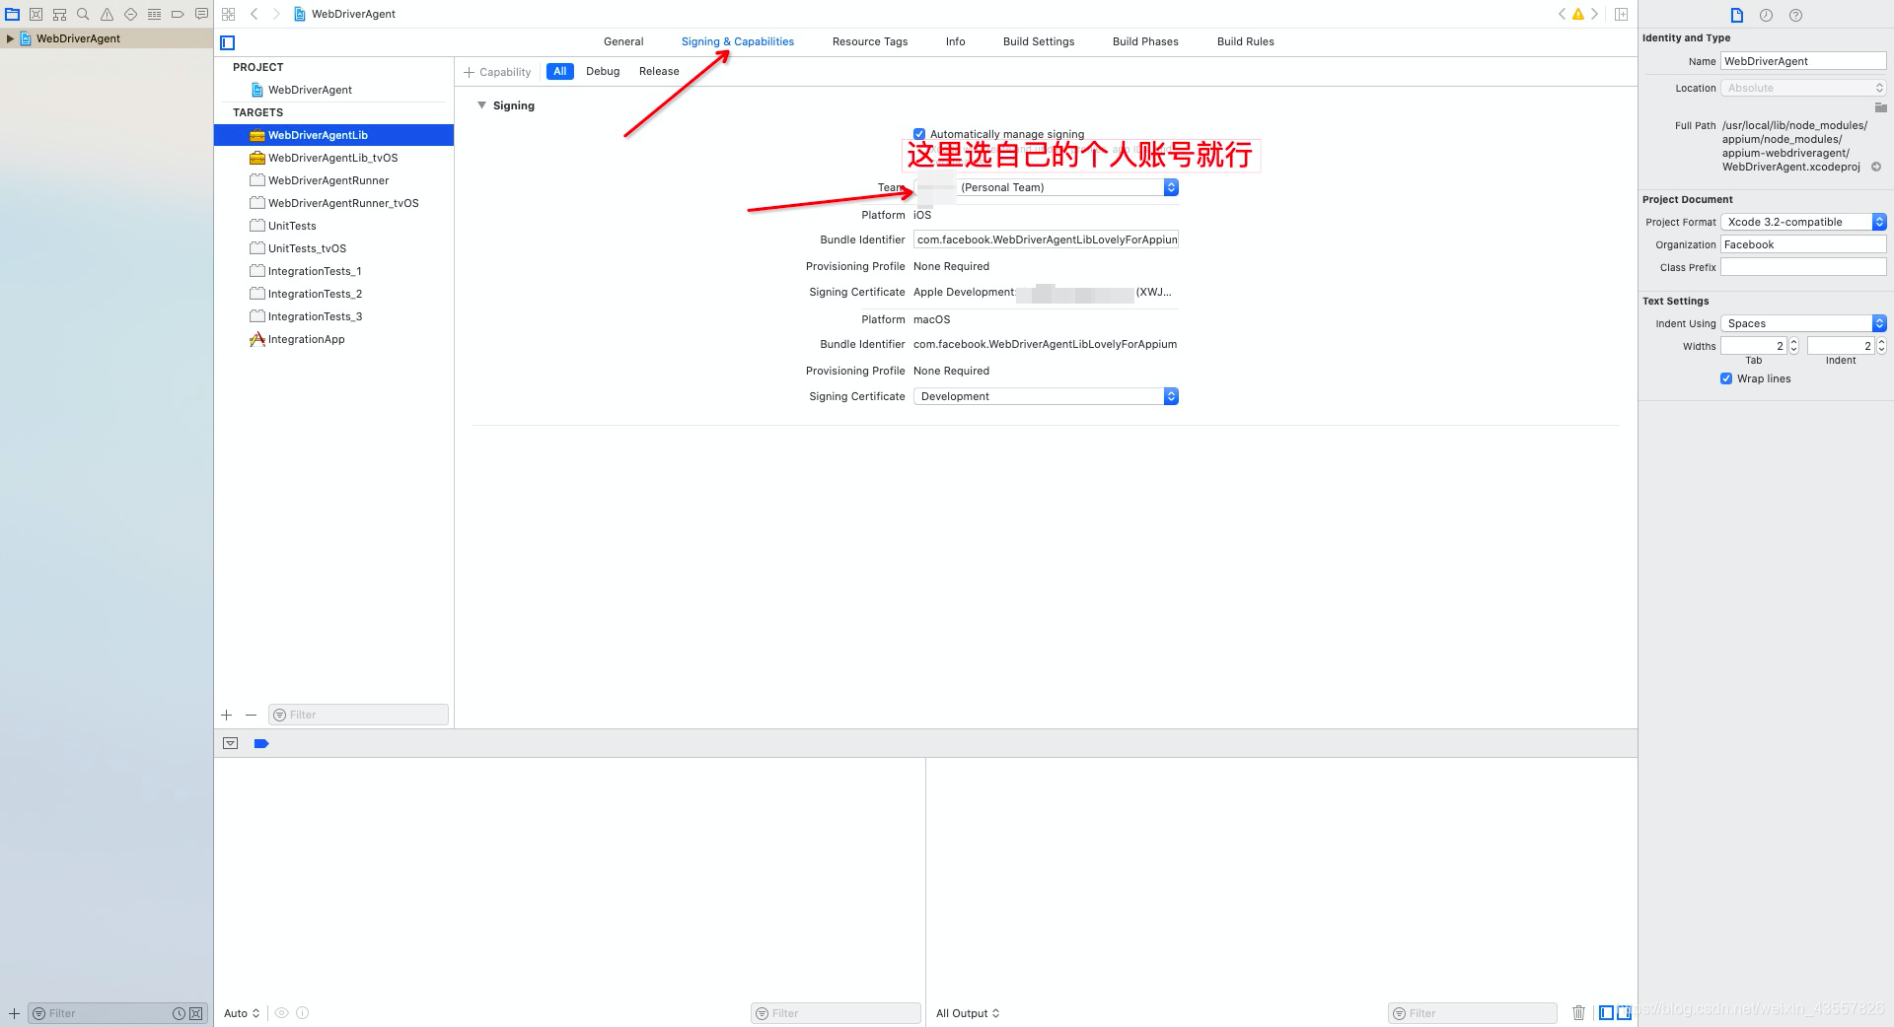Toggle the breakpoints activation icon
Viewport: 1894px width, 1027px height.
point(261,743)
